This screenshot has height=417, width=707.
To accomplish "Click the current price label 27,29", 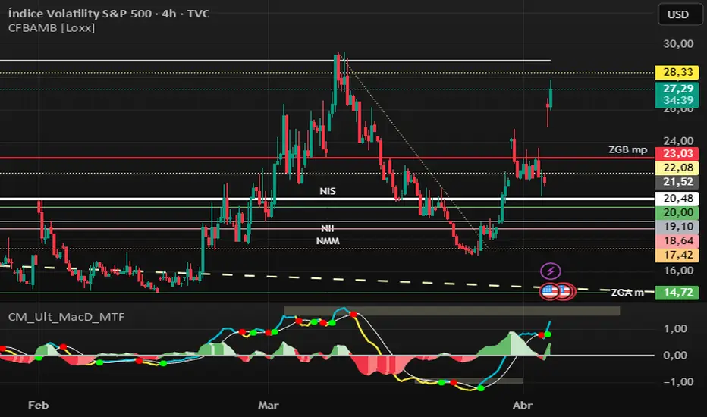I will (677, 89).
